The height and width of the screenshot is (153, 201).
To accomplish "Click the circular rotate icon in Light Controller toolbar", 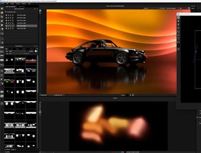I will click(x=178, y=31).
